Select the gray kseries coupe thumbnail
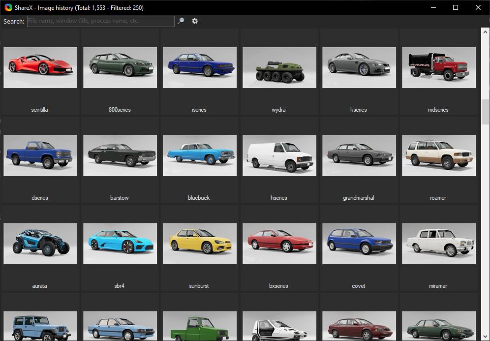Viewport: 490px width, 341px height. pyautogui.click(x=359, y=67)
